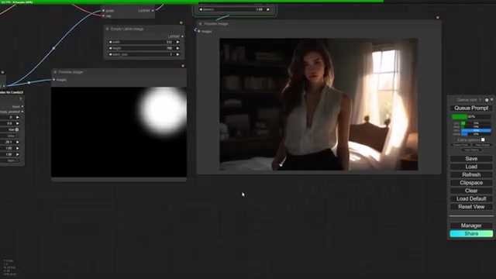Decrease height on the Empty Latent Image node
The height and width of the screenshot is (279, 496).
pos(110,48)
